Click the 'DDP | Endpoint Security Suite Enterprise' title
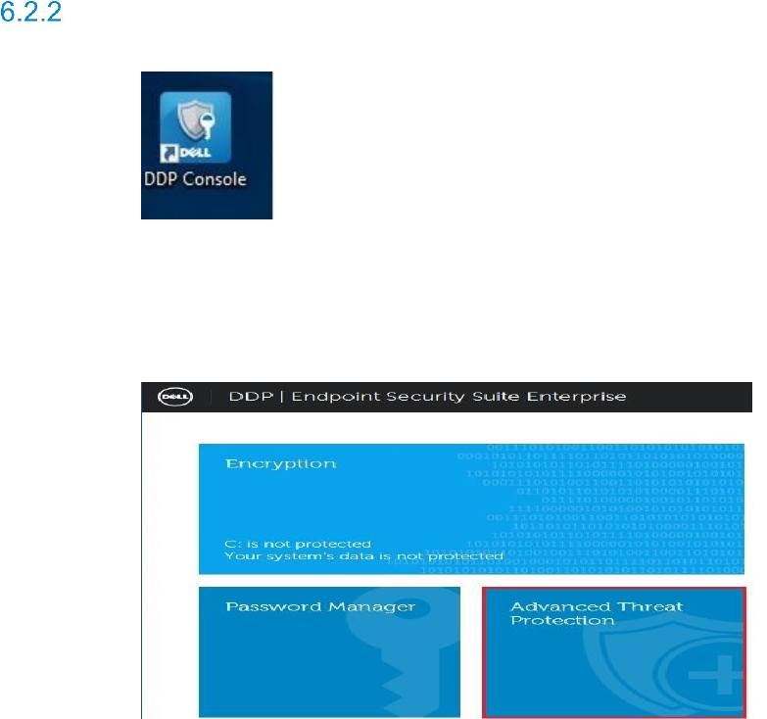Image resolution: width=767 pixels, height=719 pixels. [x=427, y=396]
